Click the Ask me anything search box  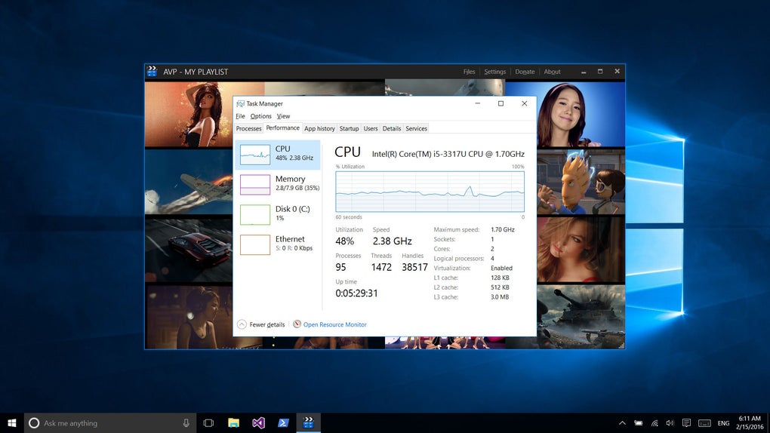coord(110,422)
